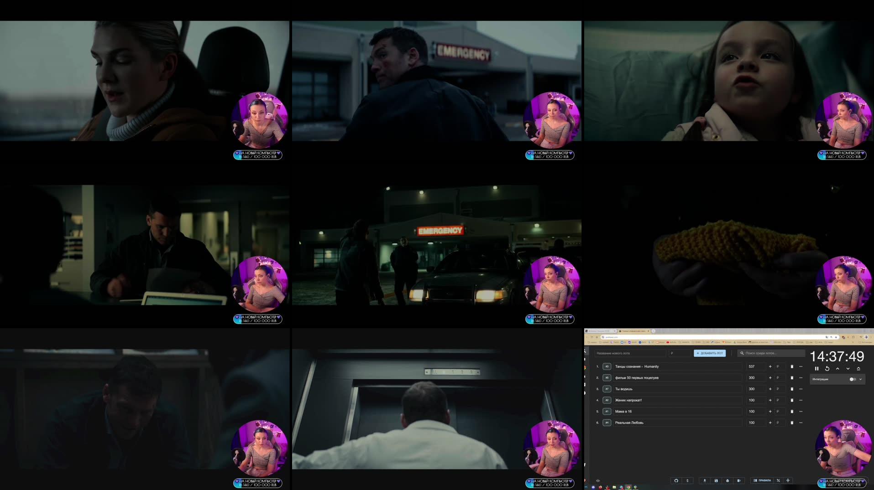
Task: Click the 300 amount of Ты водишь
Action: [755, 389]
